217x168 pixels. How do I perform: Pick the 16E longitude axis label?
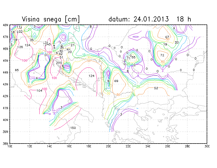69,146
